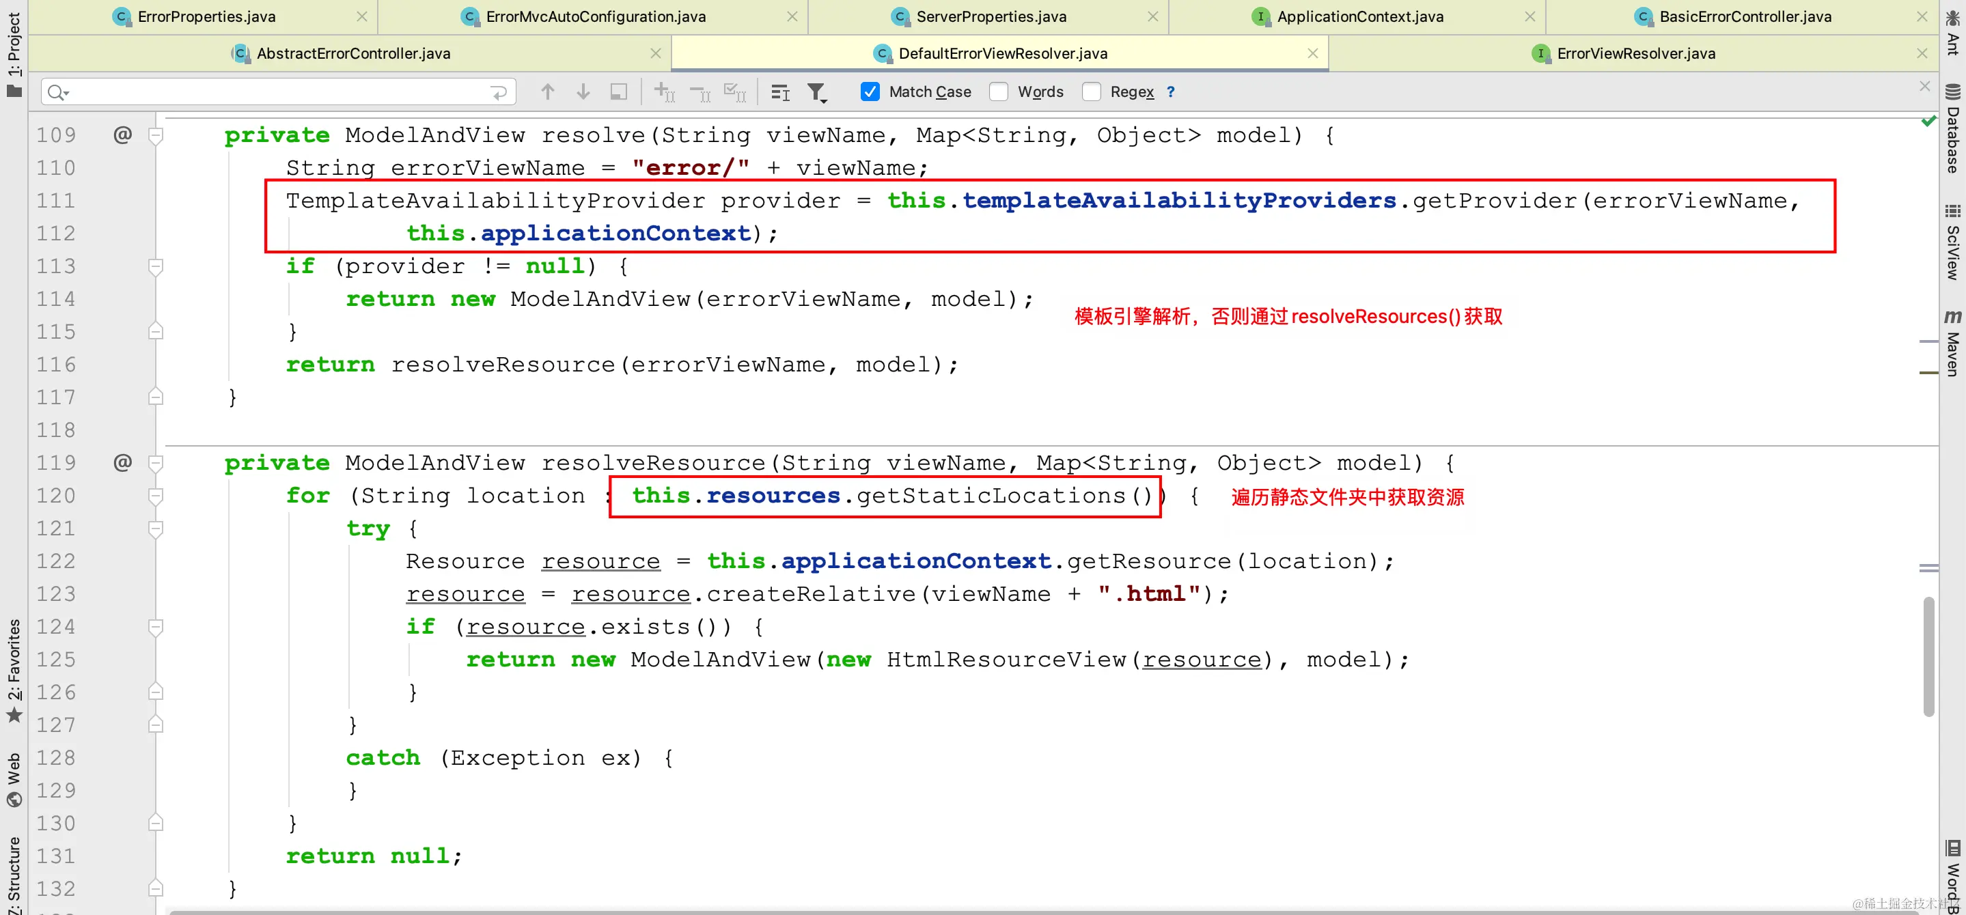Viewport: 1966px width, 915px height.
Task: Close the ApplicationContext.java tab
Action: (x=1529, y=17)
